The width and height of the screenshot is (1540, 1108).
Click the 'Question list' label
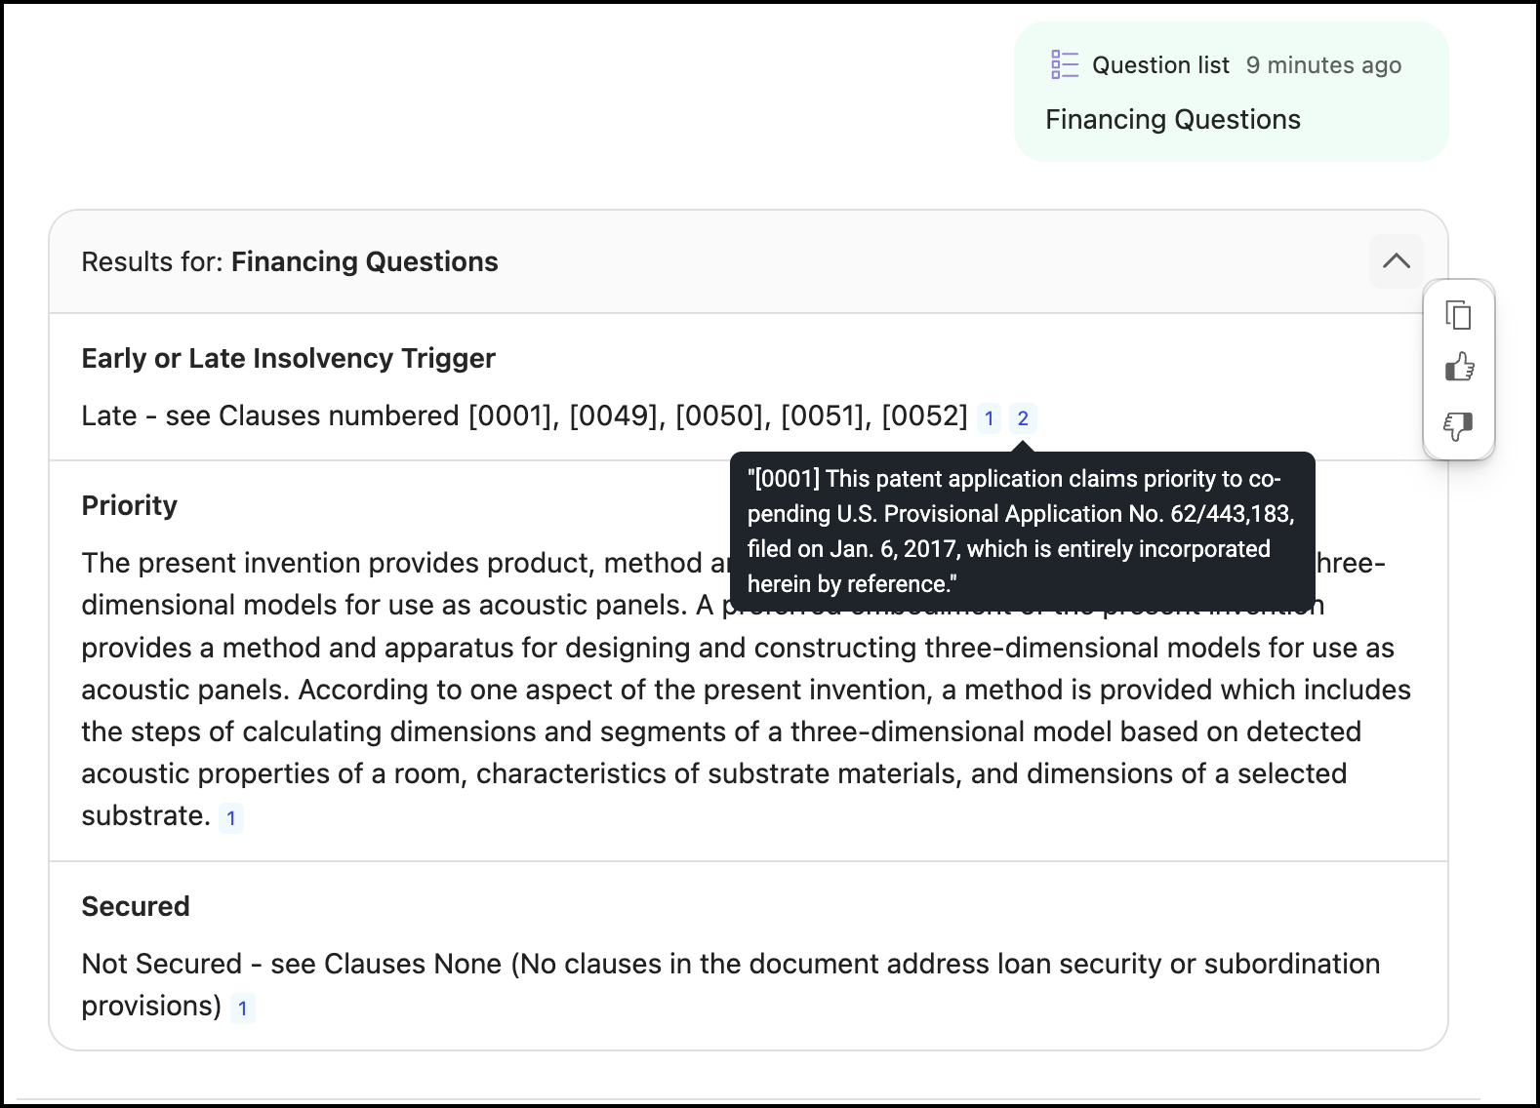click(x=1160, y=65)
